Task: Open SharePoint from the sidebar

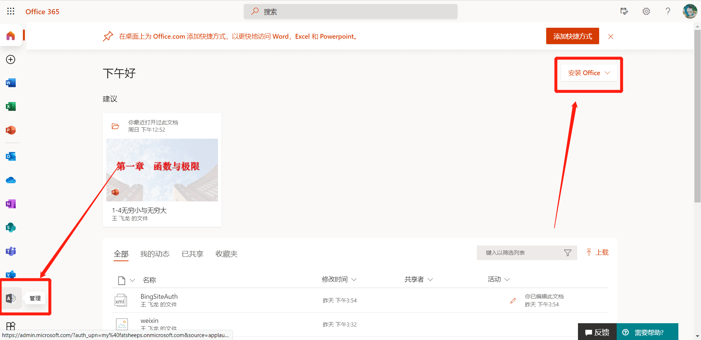Action: coord(11,228)
